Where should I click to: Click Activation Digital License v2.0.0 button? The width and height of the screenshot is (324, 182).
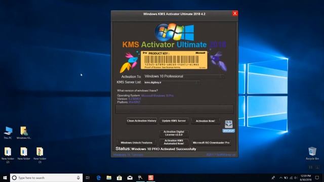click(174, 133)
